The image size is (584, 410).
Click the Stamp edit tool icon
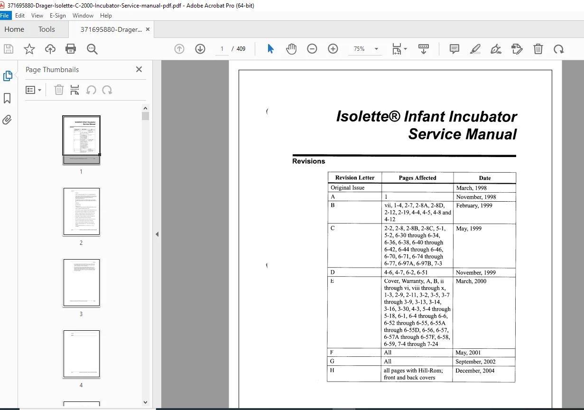click(x=517, y=49)
